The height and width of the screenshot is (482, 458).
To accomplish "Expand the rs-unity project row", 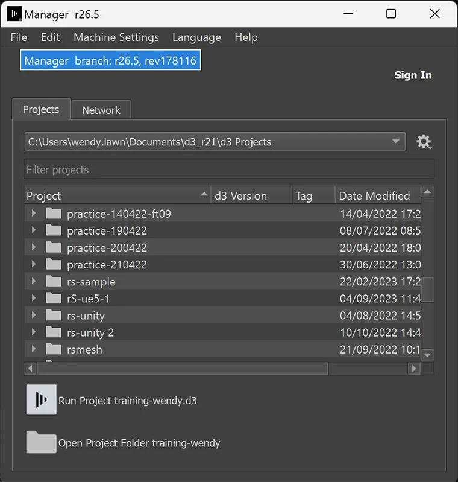I will [x=34, y=315].
